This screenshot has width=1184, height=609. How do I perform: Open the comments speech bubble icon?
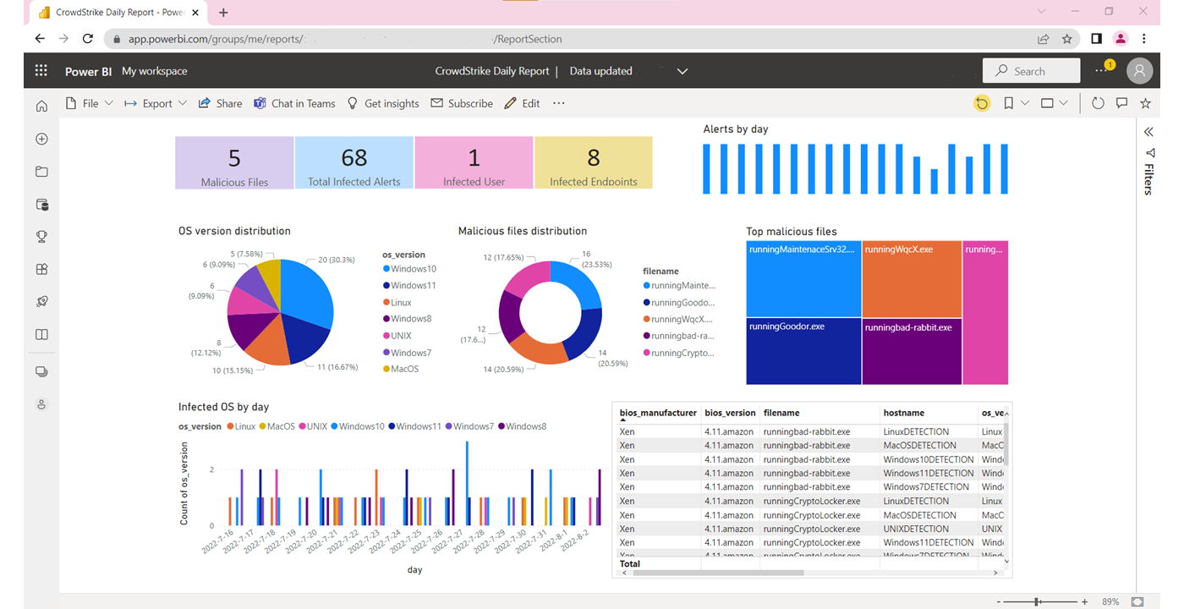tap(1121, 103)
